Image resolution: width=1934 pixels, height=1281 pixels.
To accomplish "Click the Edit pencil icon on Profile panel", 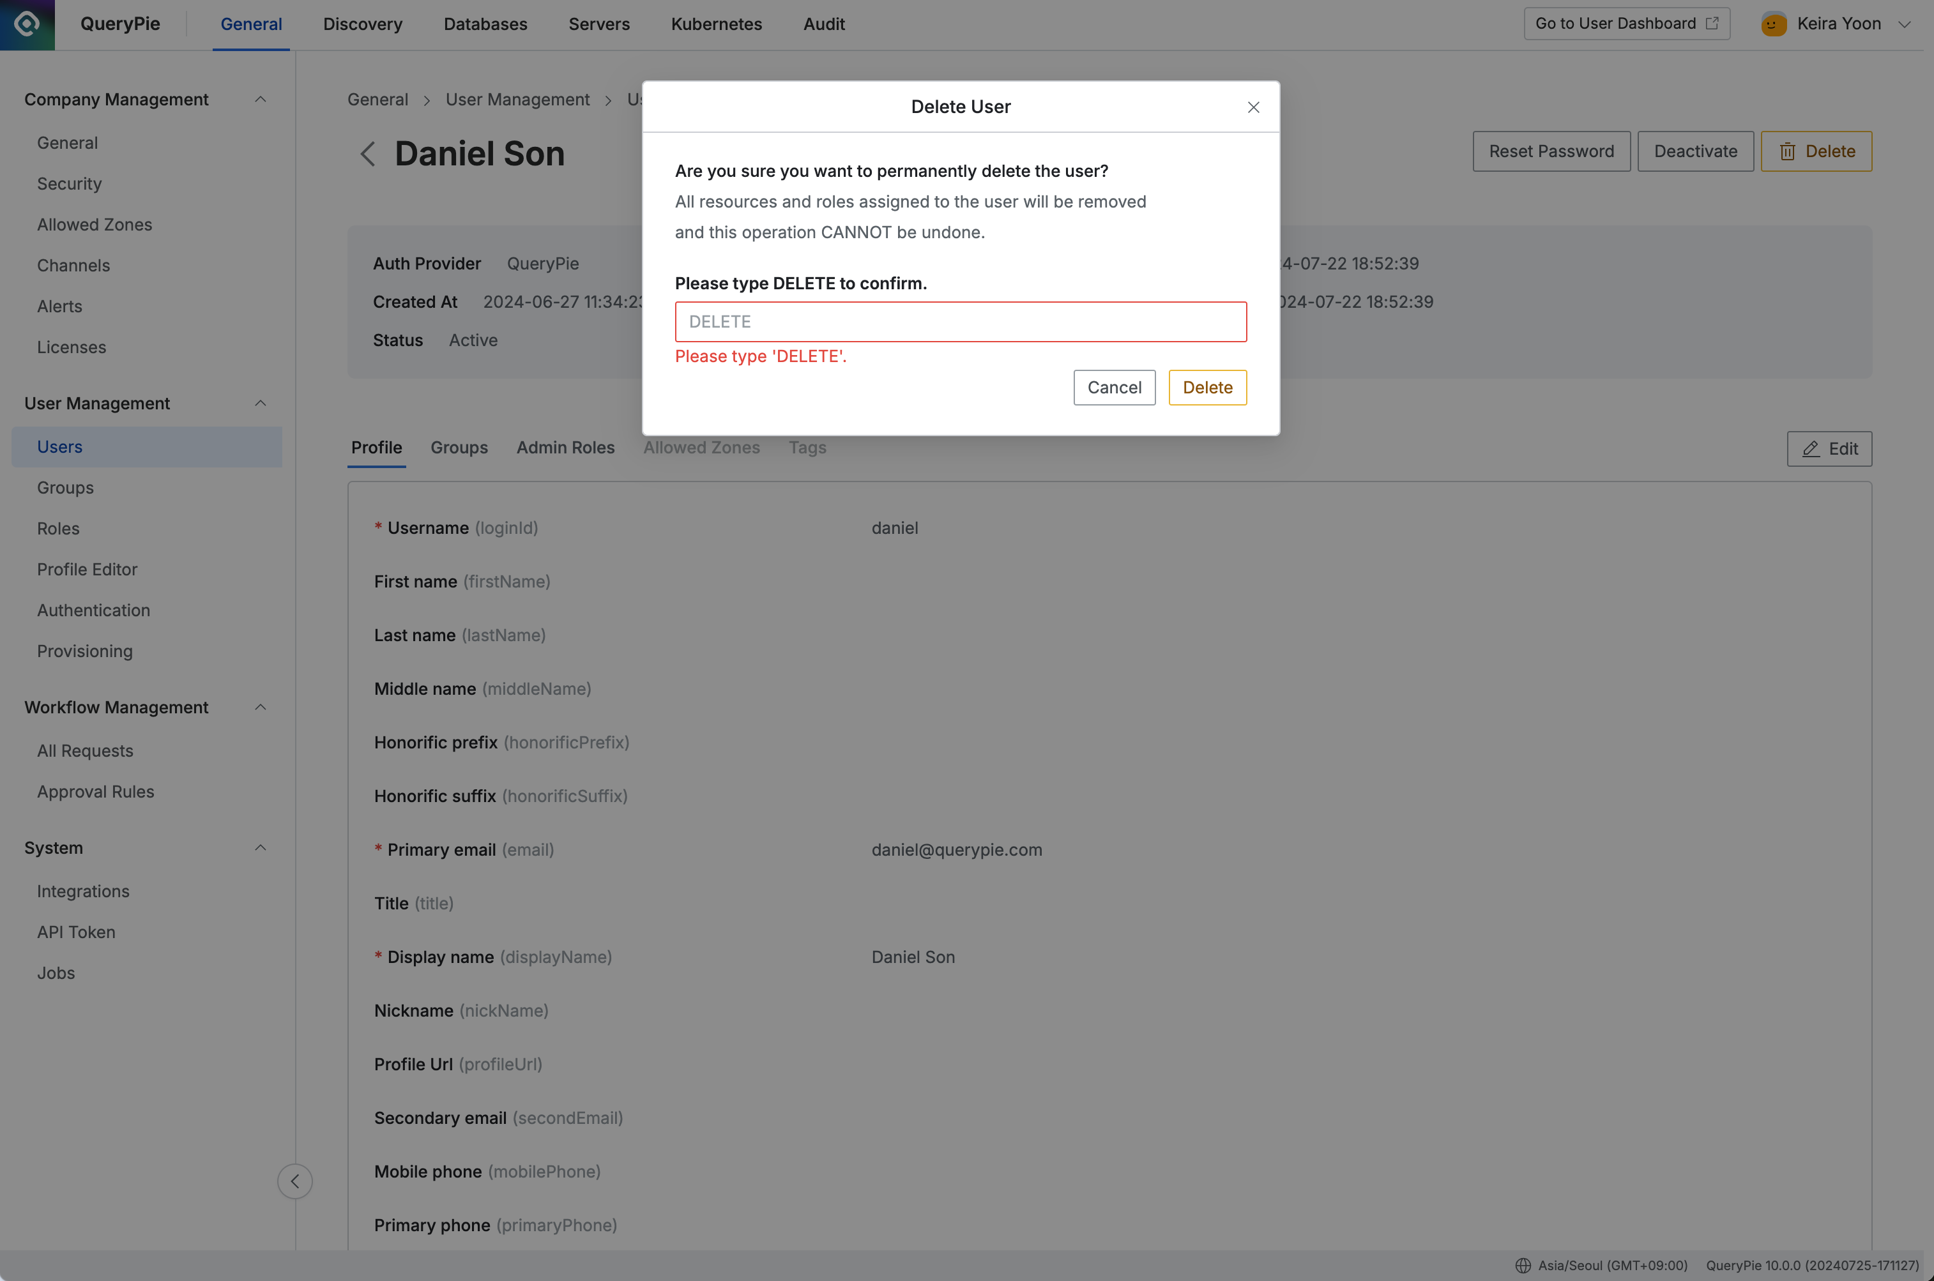I will (1811, 448).
